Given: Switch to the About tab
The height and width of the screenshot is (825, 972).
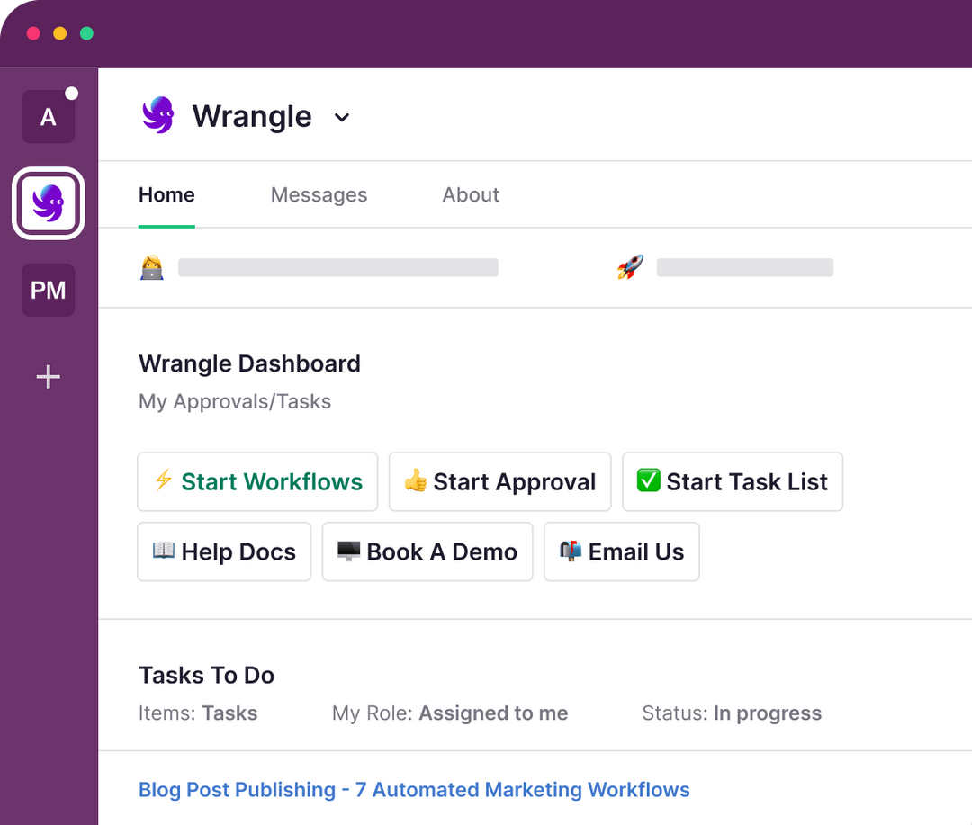Looking at the screenshot, I should point(471,194).
